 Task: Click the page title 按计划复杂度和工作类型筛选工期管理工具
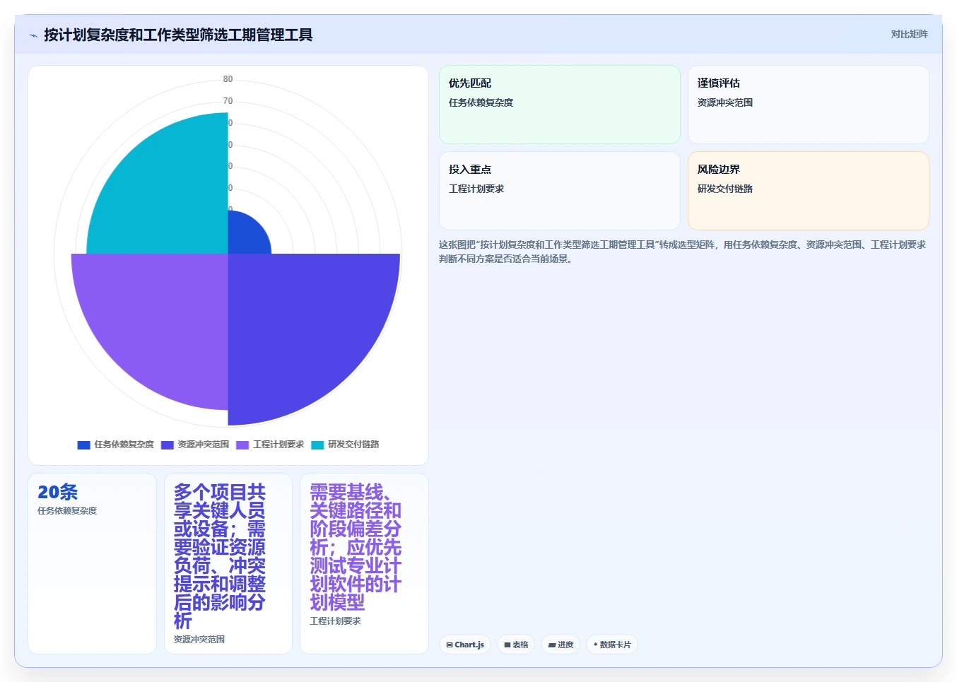coord(178,35)
